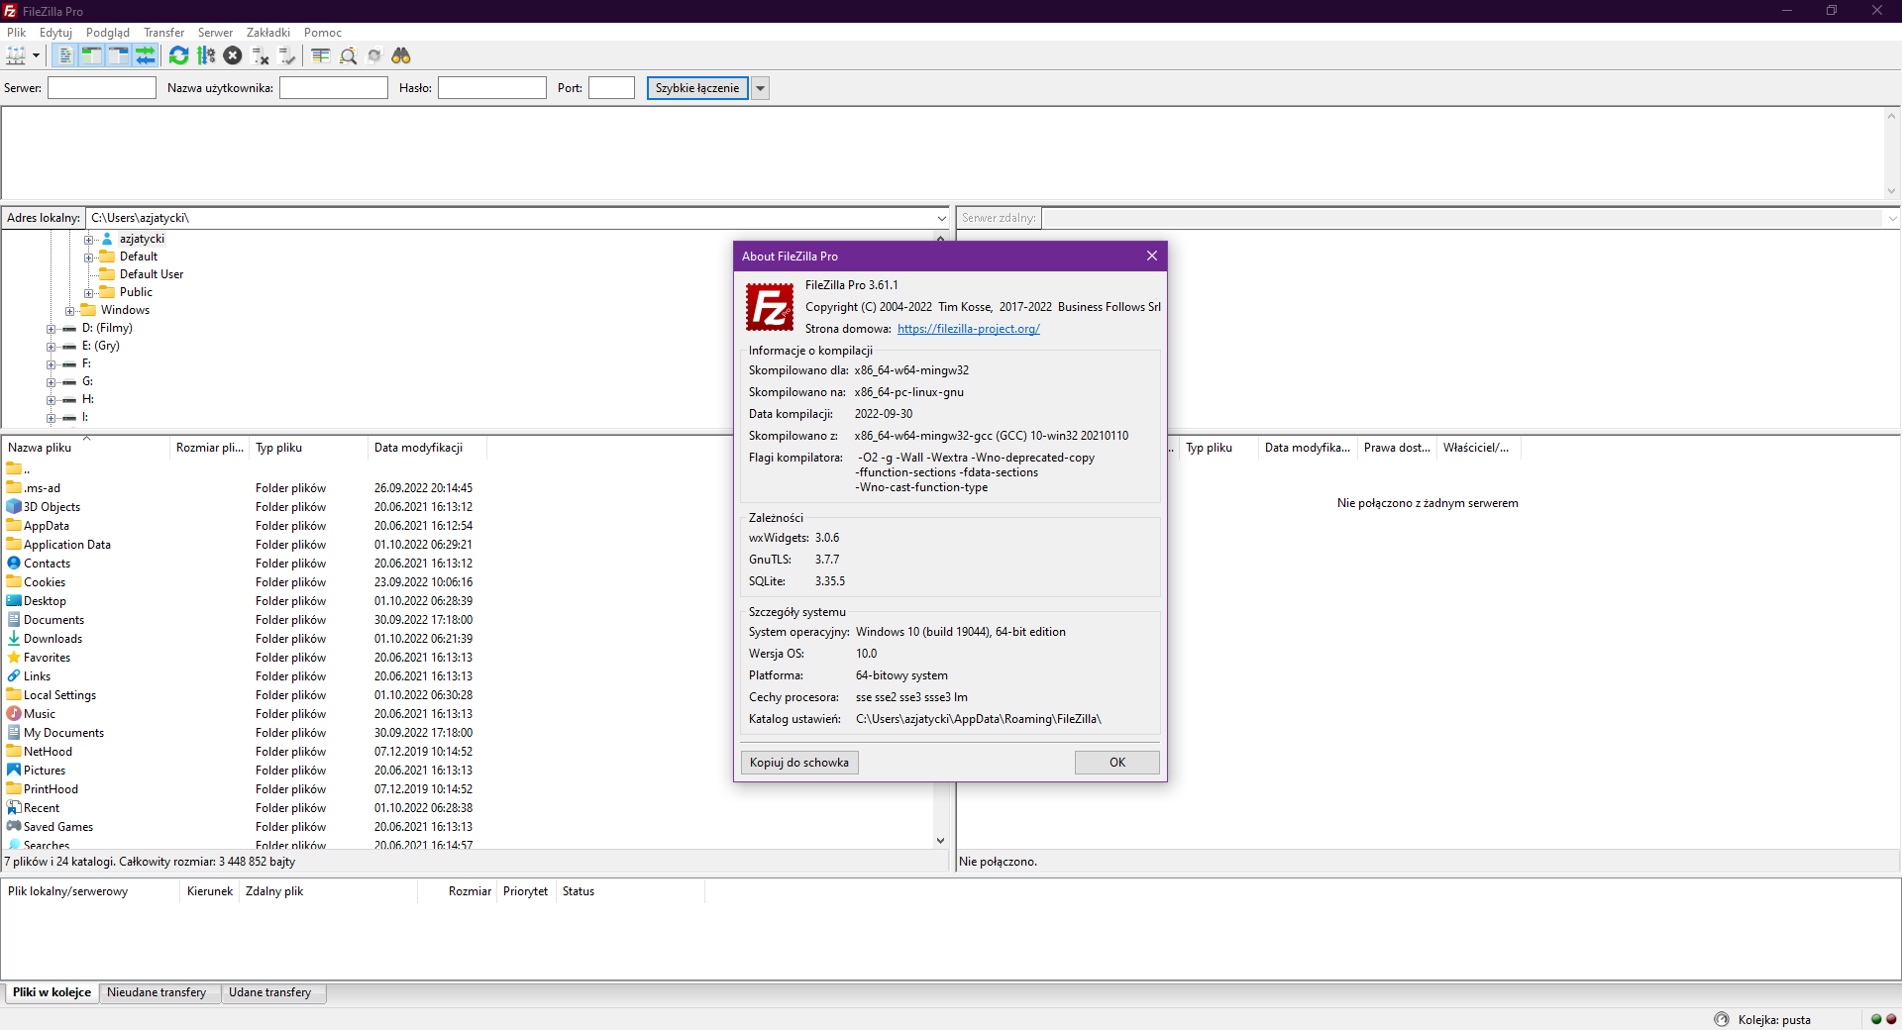Open the Site Manager icon

click(x=16, y=55)
